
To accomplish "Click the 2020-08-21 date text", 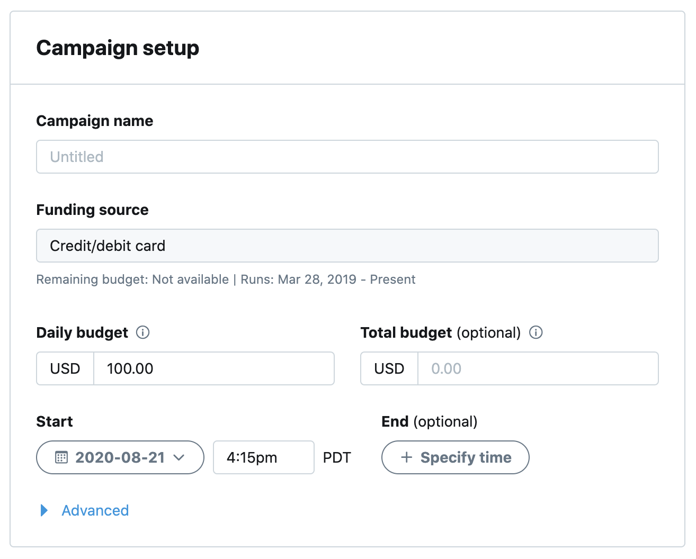I will point(120,457).
